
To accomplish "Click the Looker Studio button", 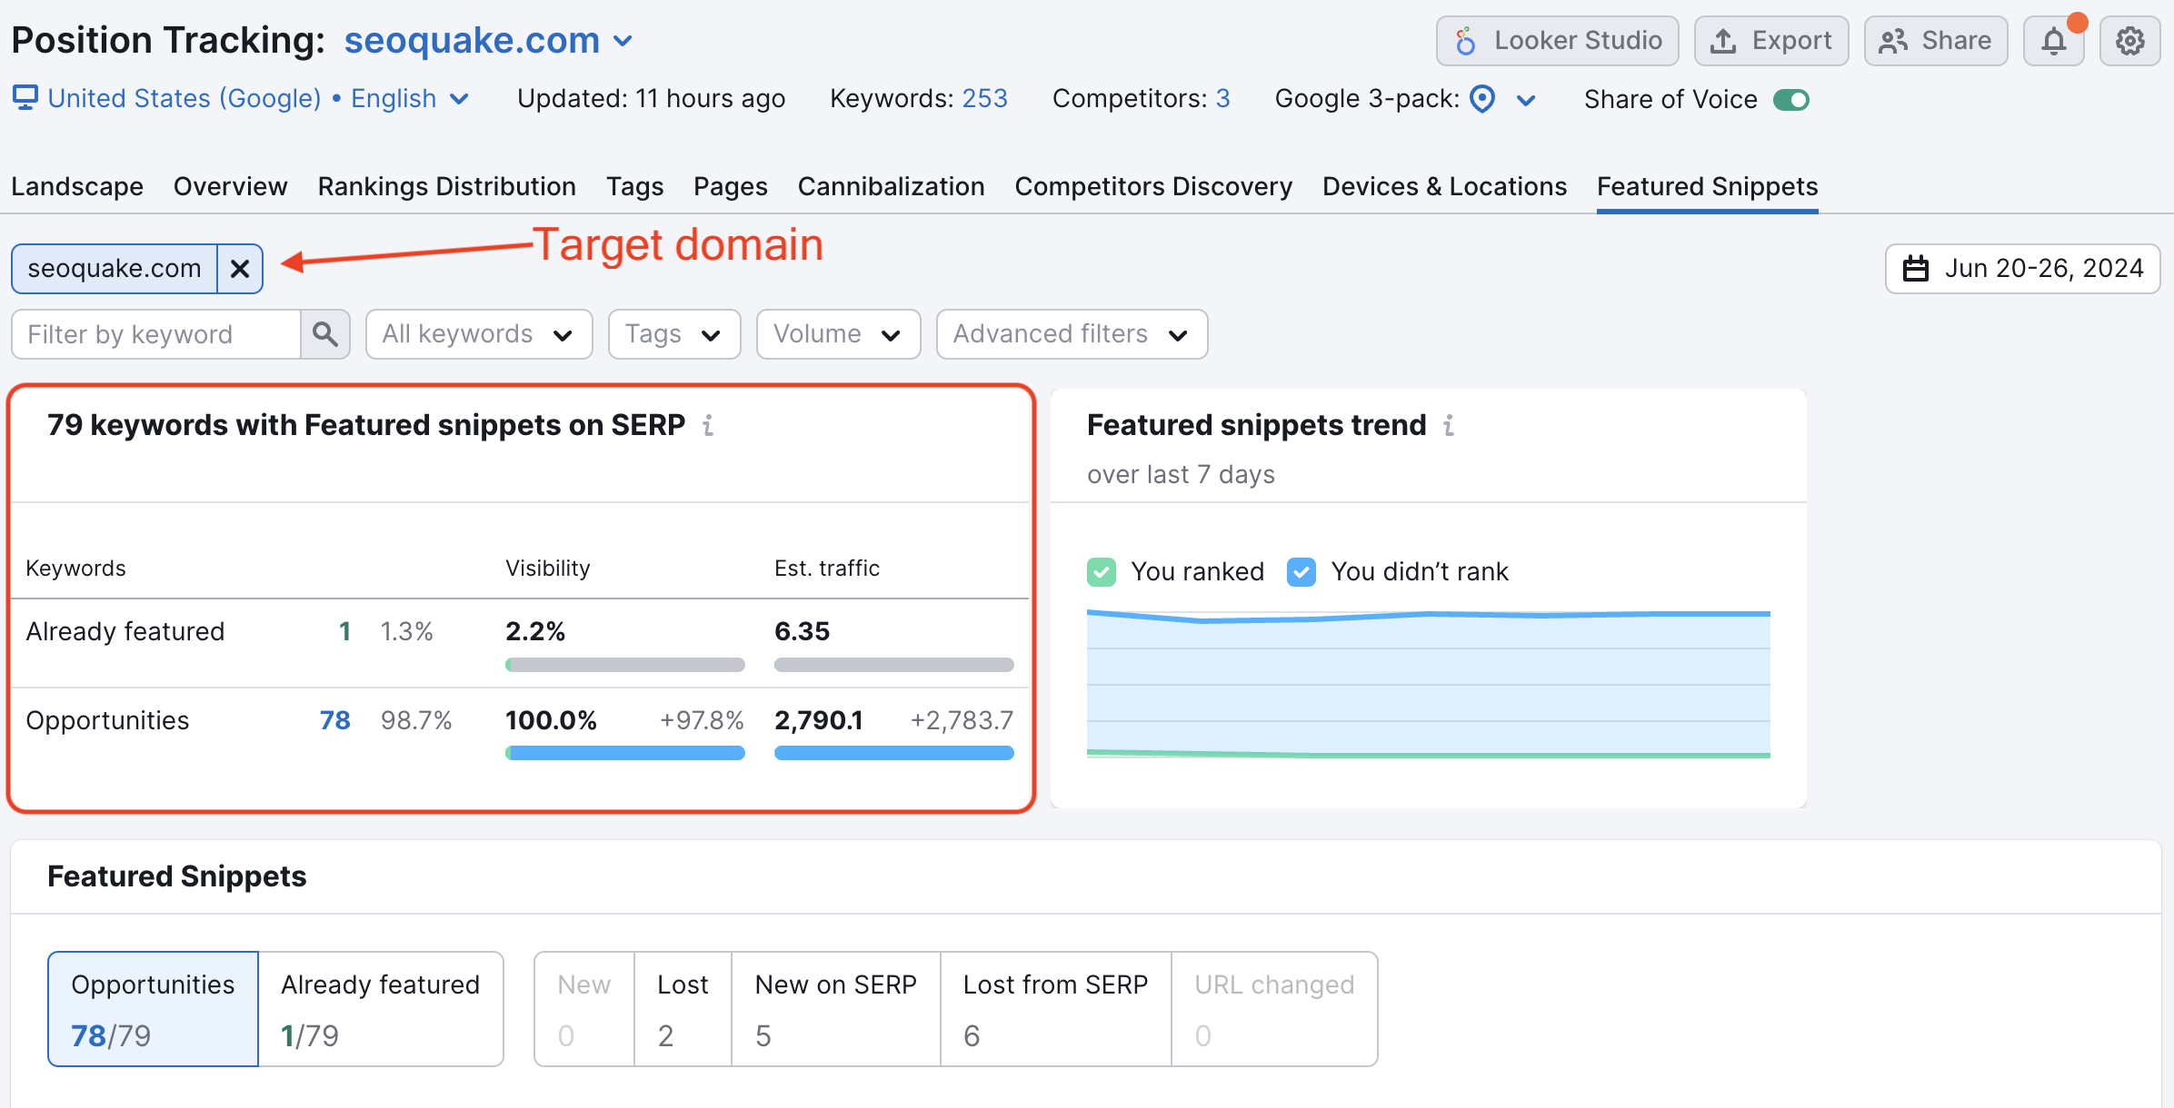I will pyautogui.click(x=1558, y=41).
